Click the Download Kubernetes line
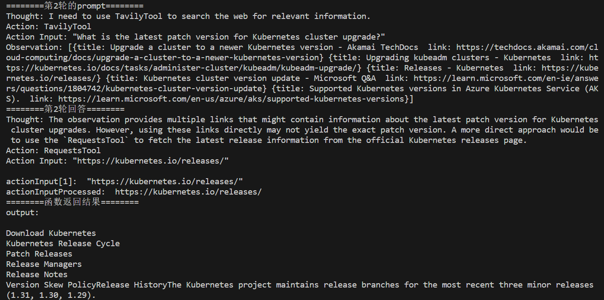The width and height of the screenshot is (604, 300). pyautogui.click(x=51, y=233)
